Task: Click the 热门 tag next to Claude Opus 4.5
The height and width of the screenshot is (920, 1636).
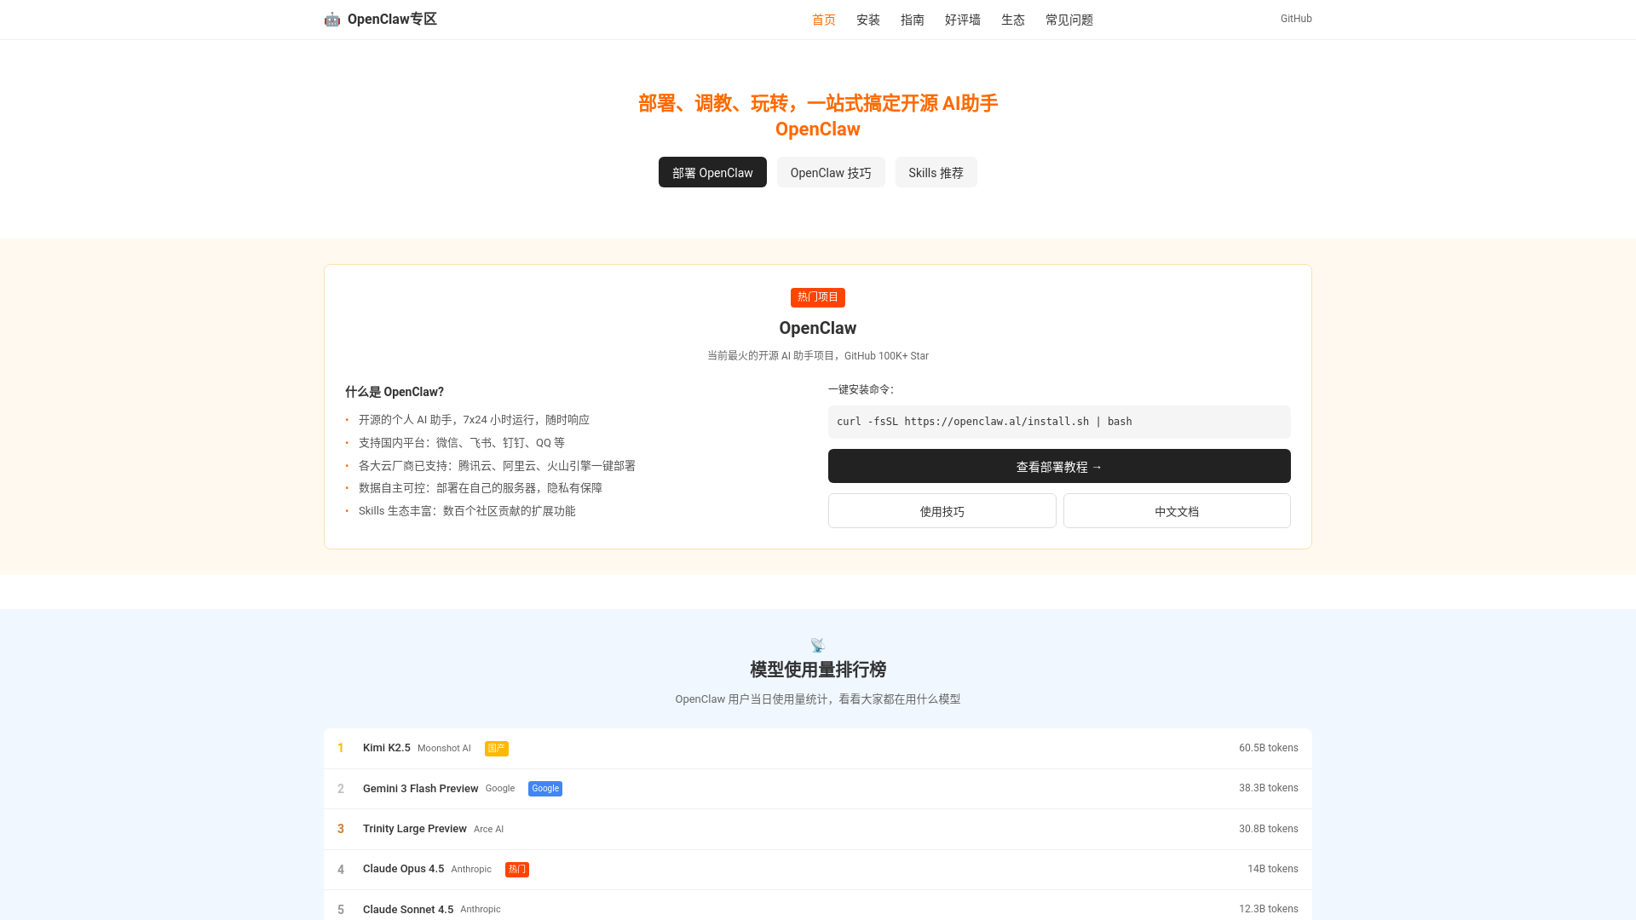Action: coord(517,870)
